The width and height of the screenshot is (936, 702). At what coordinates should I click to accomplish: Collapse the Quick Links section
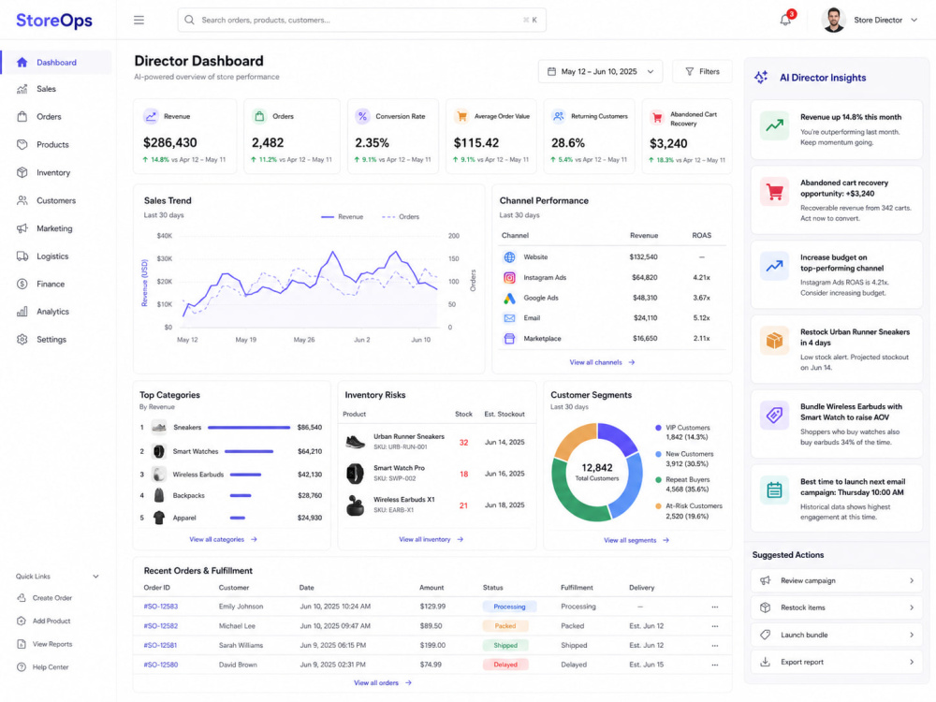point(95,577)
